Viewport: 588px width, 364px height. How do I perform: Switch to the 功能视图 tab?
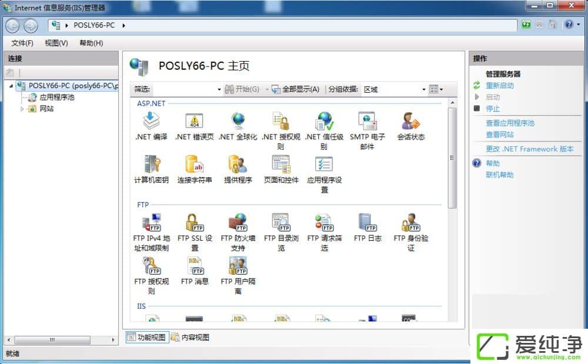point(147,338)
